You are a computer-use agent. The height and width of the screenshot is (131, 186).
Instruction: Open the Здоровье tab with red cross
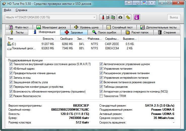[x=74, y=32]
